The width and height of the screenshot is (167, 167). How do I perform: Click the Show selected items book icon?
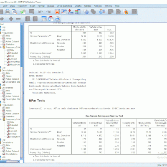pos(28,19)
